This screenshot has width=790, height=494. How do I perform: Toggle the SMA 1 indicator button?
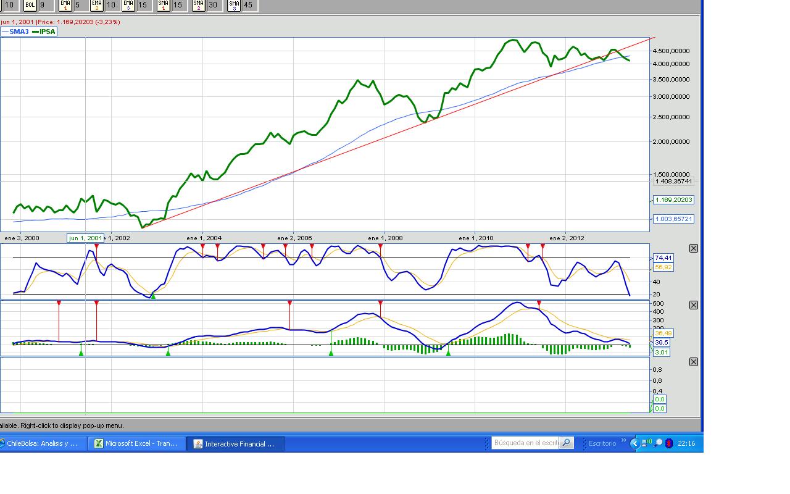(163, 5)
